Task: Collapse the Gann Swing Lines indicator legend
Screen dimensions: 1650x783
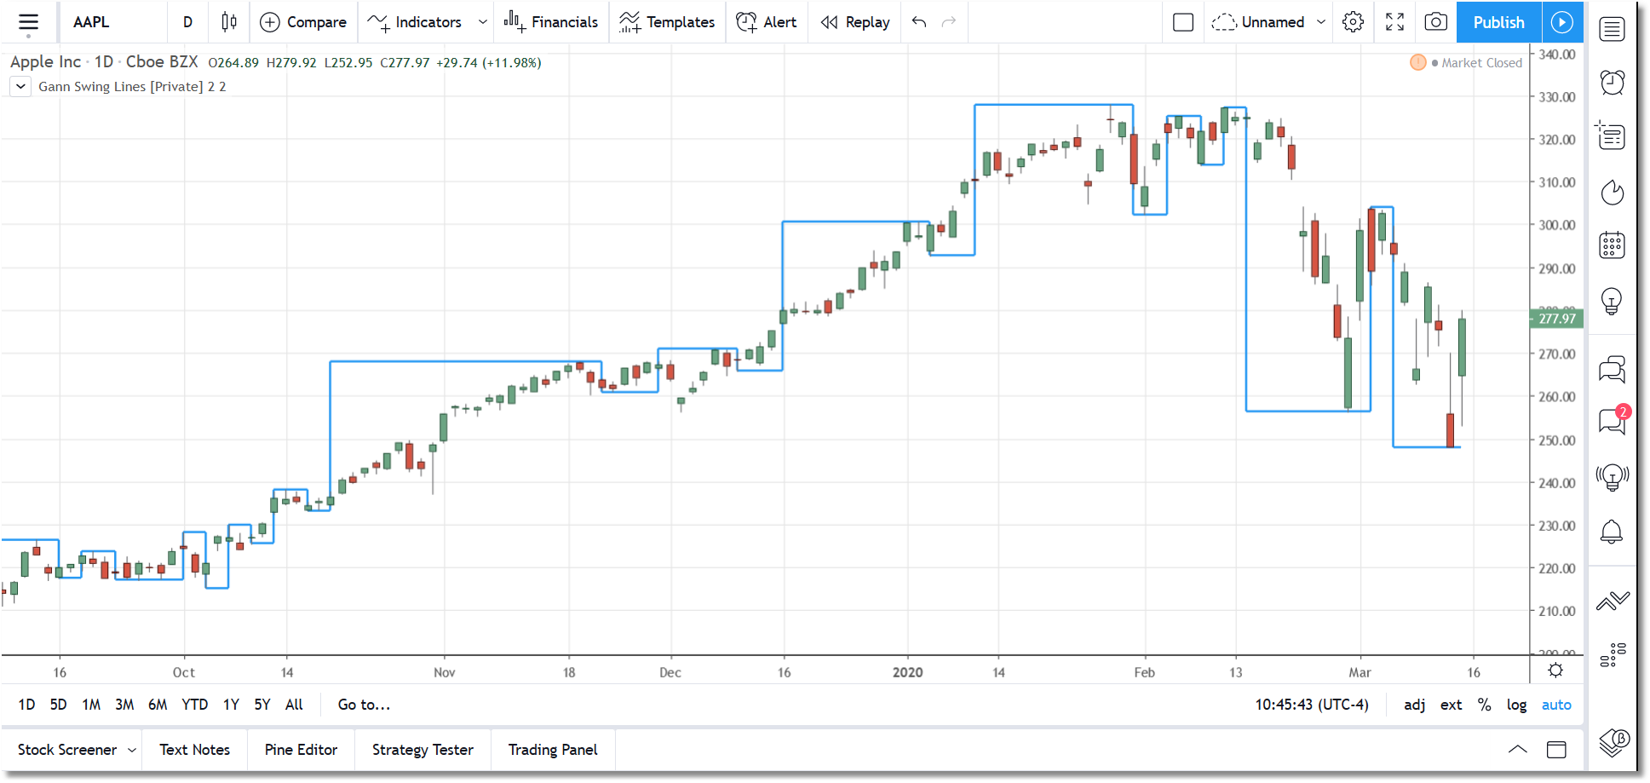Action: click(x=21, y=86)
